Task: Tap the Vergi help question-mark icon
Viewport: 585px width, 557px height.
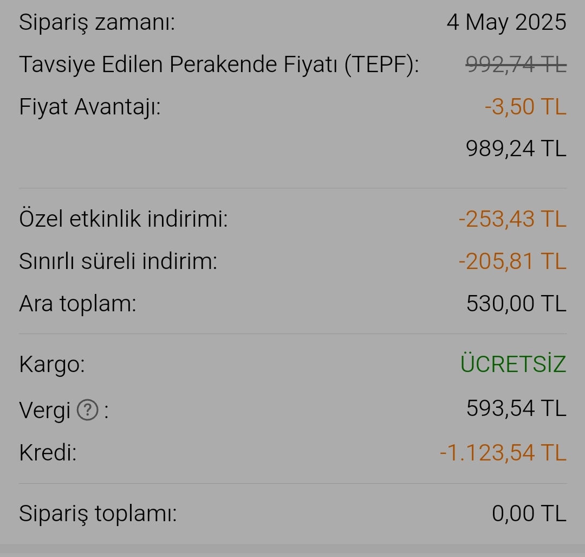Action: tap(88, 410)
